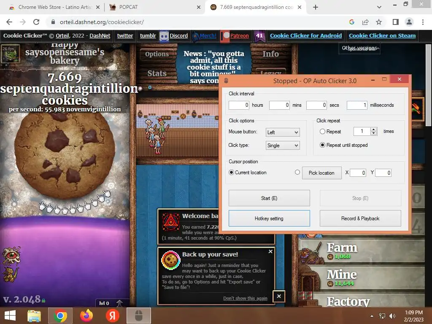Open Yandex browser from taskbar
Viewport: 432px width, 324px height.
pos(112,316)
